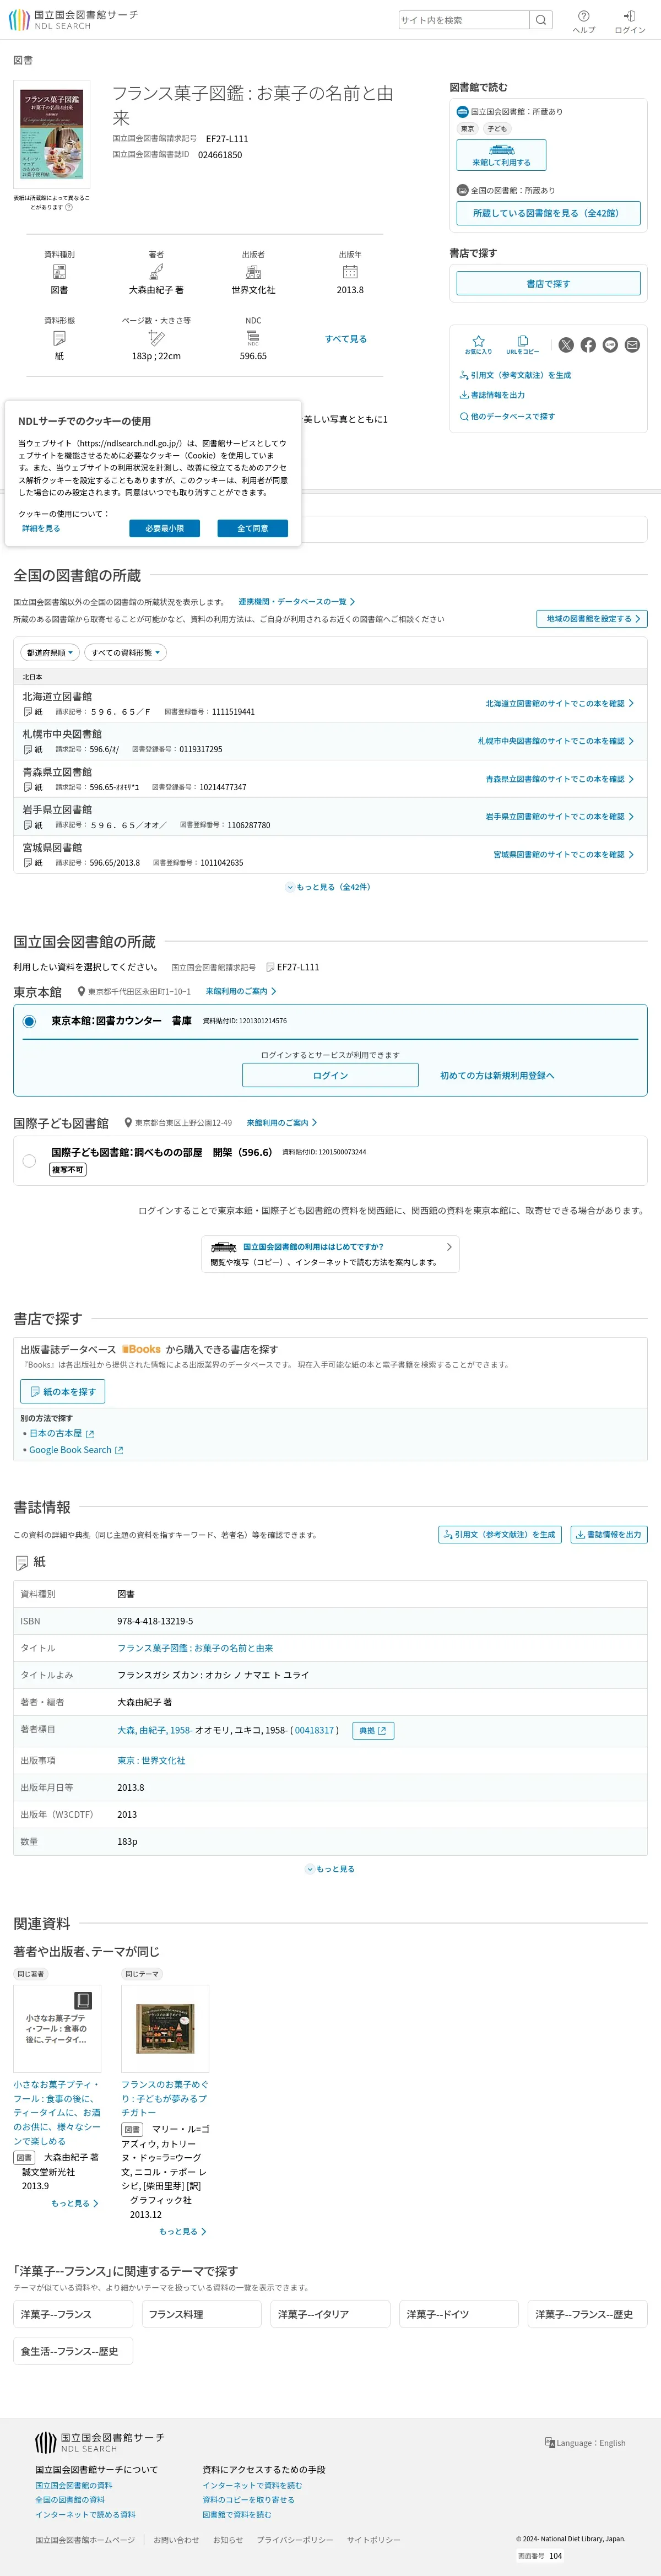Open 初めての方は新規利用登録へ link
The height and width of the screenshot is (2576, 661).
point(497,1075)
